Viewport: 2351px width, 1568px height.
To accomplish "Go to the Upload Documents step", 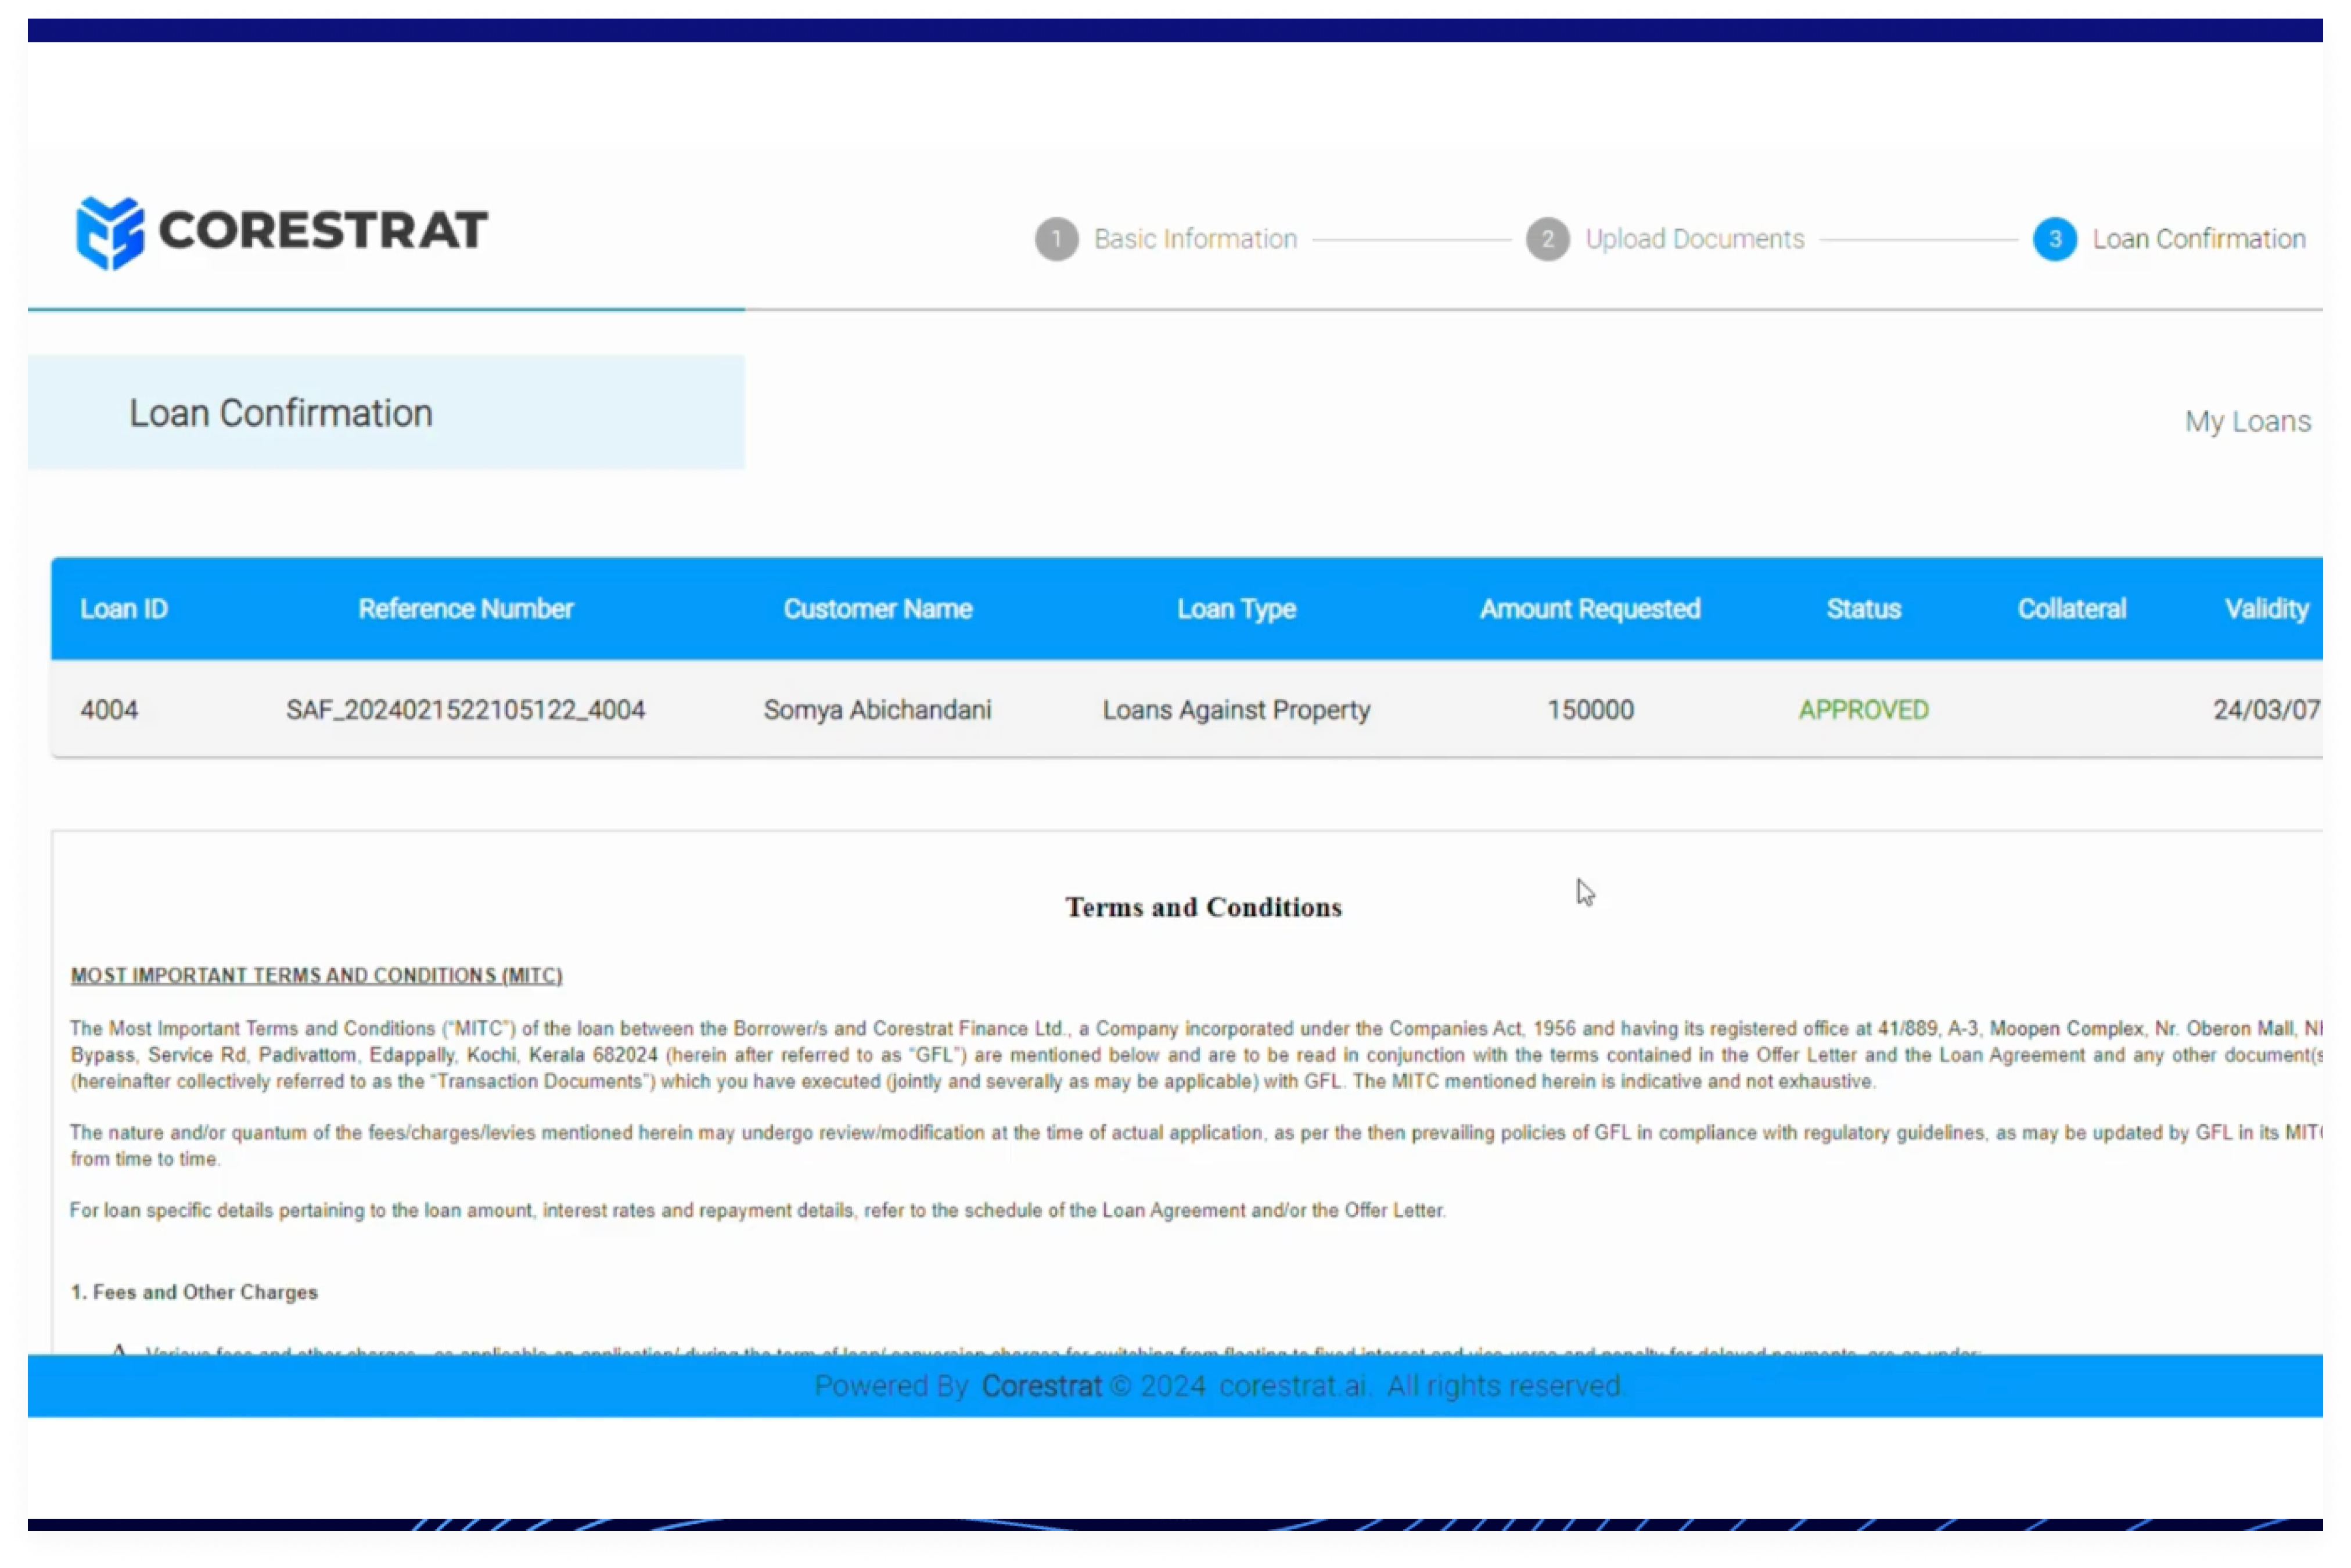I will click(1694, 240).
